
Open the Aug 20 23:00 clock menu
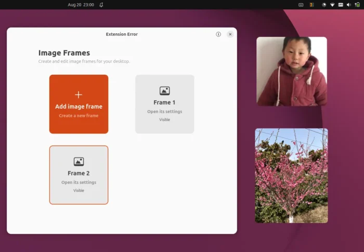coord(81,5)
